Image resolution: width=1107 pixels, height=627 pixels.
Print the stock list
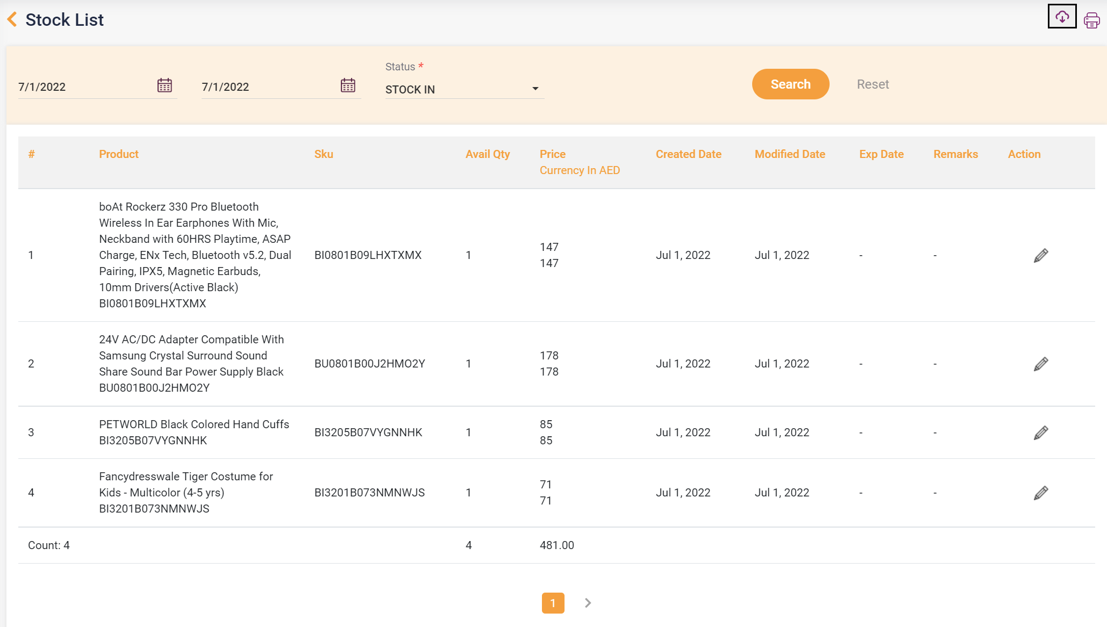click(1091, 20)
